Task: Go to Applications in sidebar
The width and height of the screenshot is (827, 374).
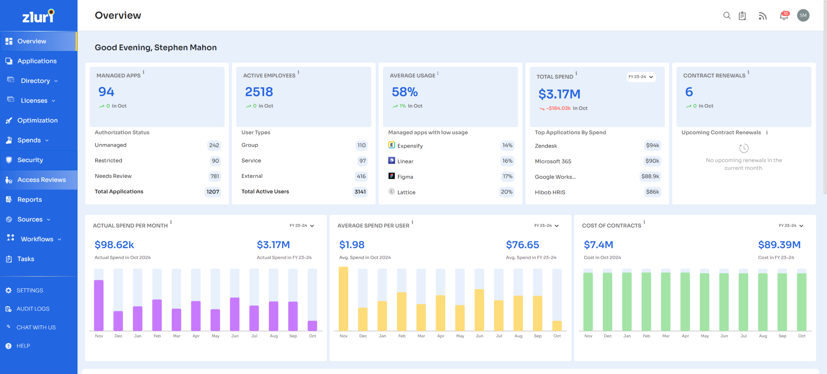Action: (37, 61)
